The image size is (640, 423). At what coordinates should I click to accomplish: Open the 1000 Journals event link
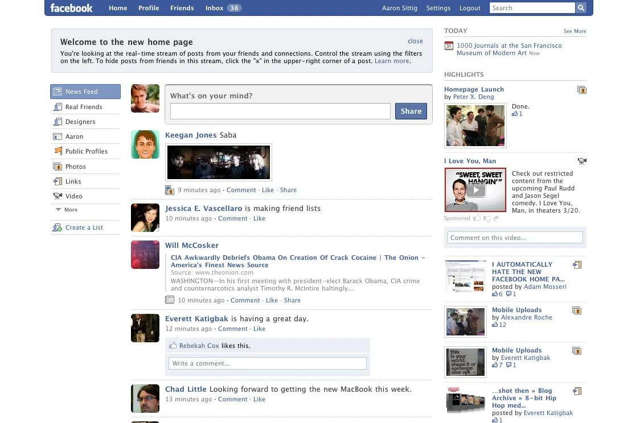click(509, 49)
